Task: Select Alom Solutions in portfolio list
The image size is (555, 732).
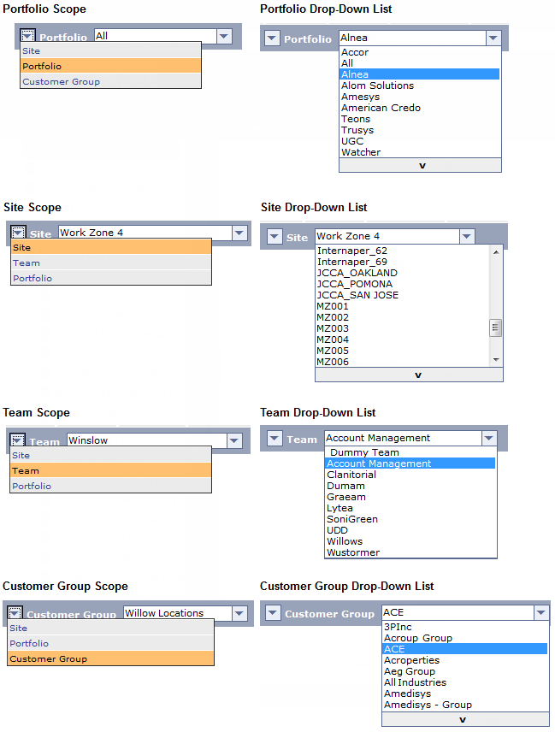Action: tap(420, 86)
